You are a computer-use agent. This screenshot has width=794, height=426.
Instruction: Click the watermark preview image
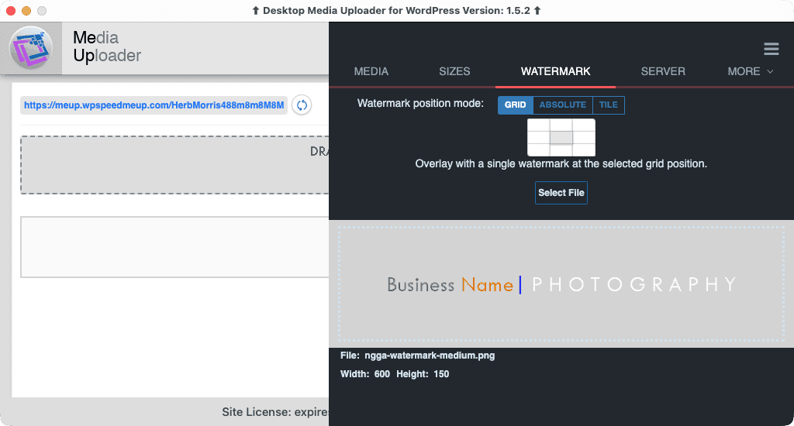561,283
